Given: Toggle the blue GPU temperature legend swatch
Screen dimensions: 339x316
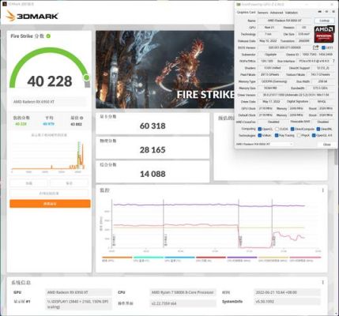Looking at the screenshot, I should point(179,258).
